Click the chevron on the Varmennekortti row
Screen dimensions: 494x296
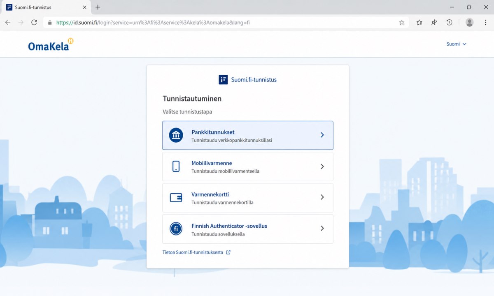coord(322,197)
